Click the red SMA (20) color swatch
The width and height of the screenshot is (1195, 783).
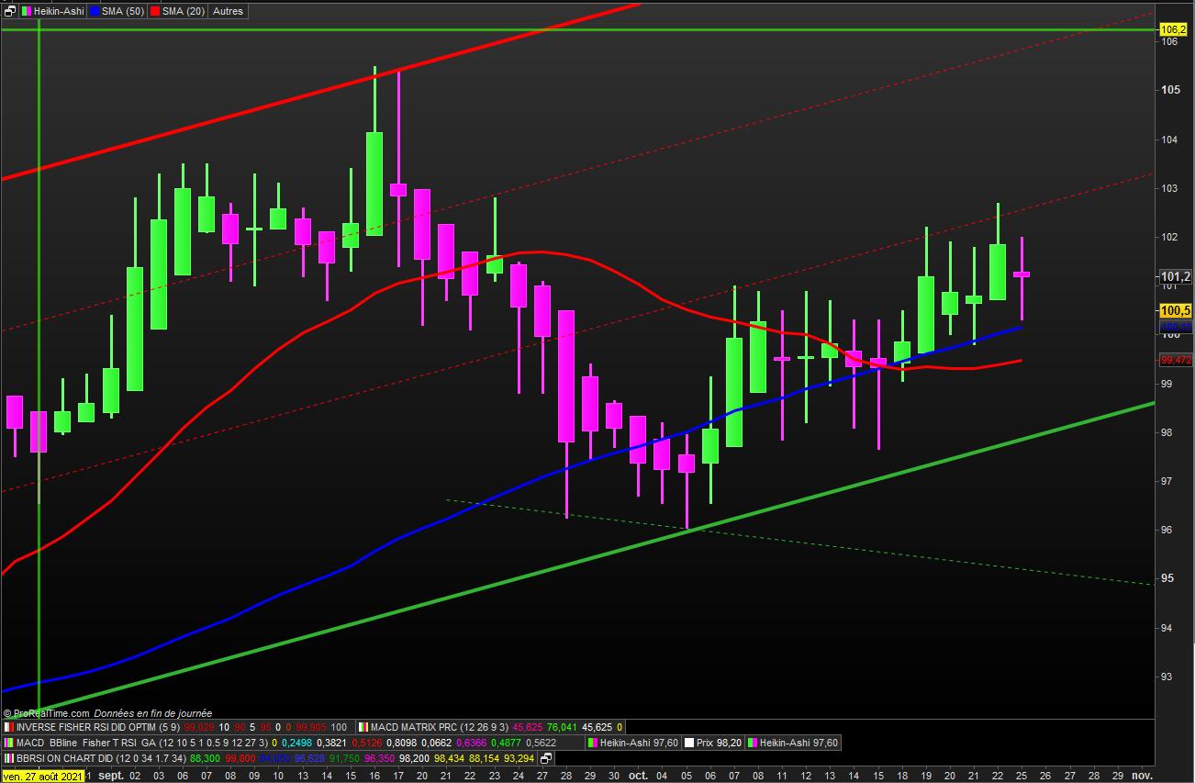pos(155,11)
